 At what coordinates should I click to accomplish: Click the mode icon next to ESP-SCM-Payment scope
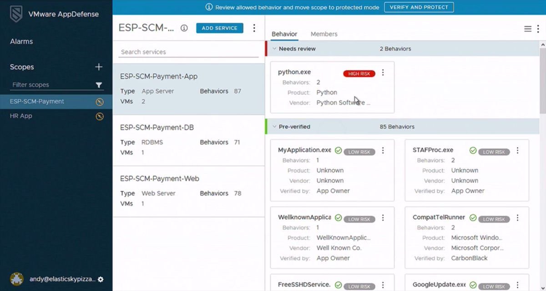coord(100,102)
